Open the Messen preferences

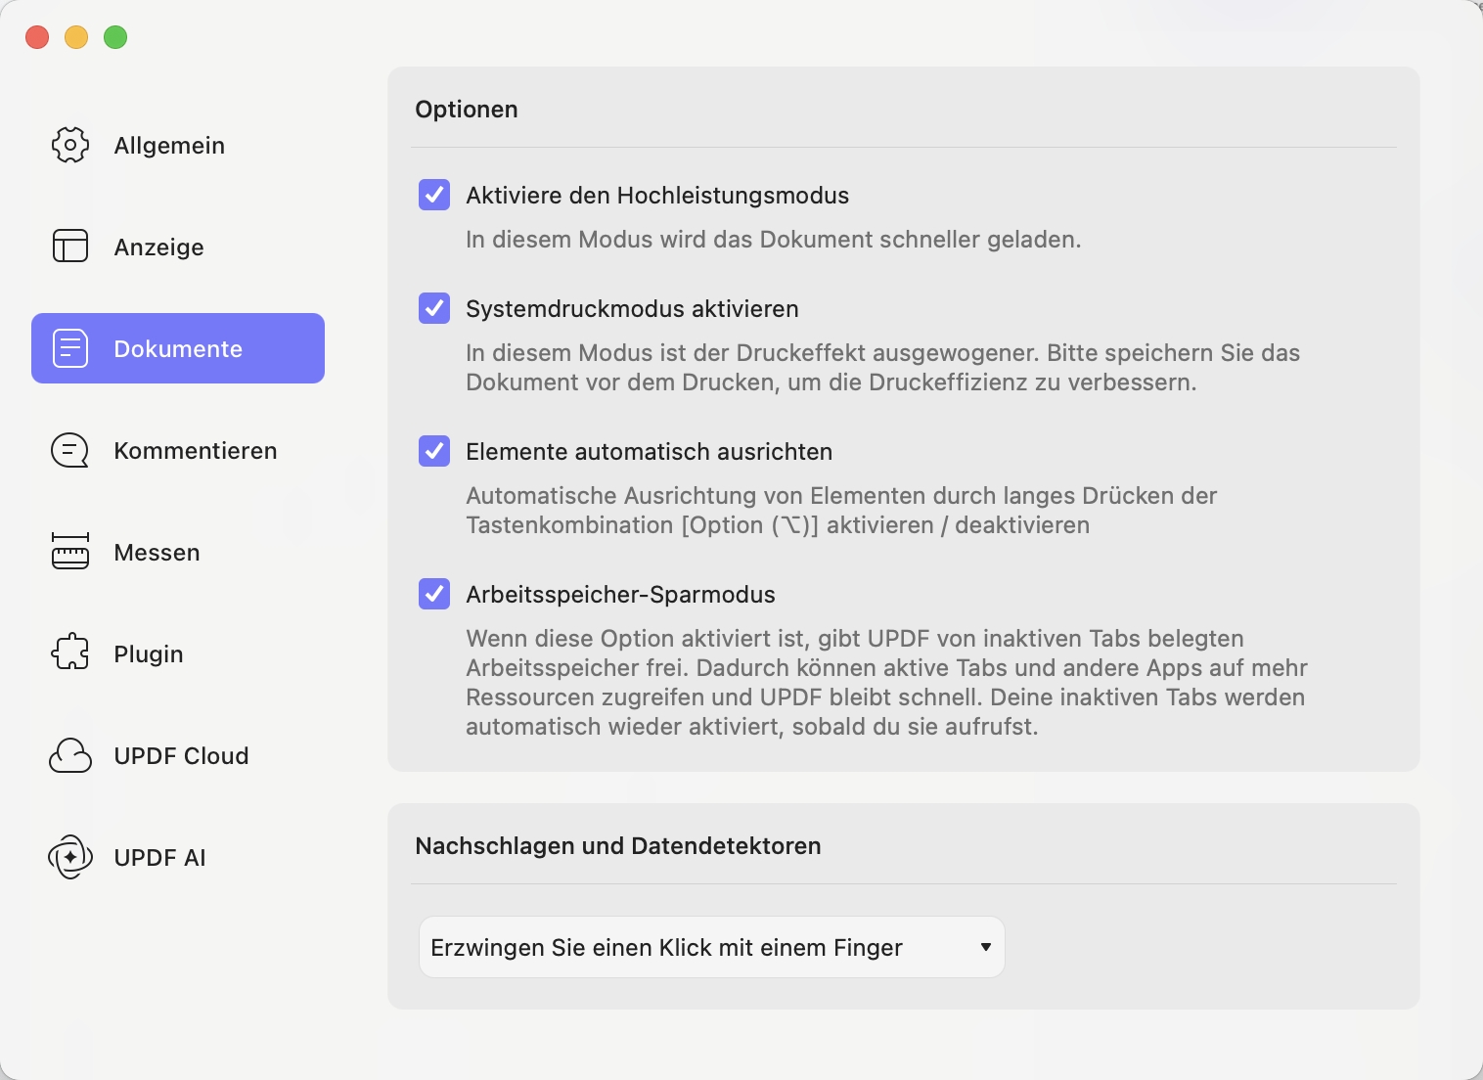coord(178,552)
